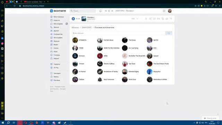Open the Windows Start button
222x125 pixels.
(x=2, y=123)
